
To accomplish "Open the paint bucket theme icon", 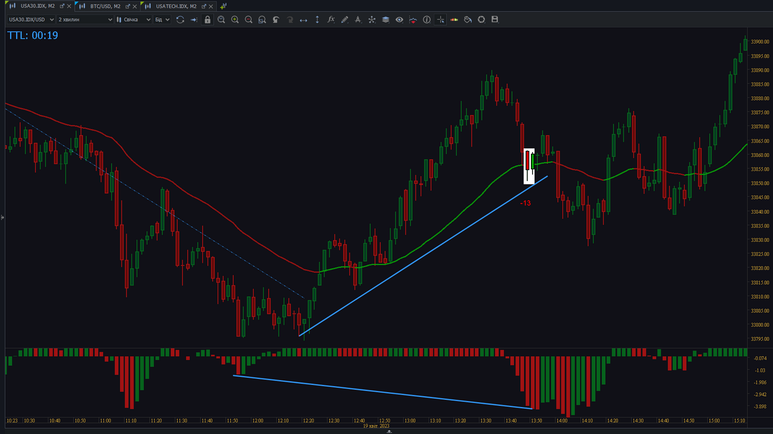I will (468, 20).
